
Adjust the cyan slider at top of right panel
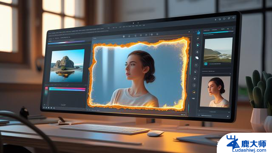[218, 32]
